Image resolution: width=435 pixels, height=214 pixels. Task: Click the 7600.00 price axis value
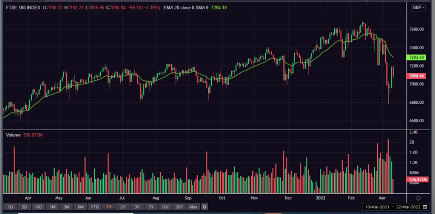(x=416, y=30)
